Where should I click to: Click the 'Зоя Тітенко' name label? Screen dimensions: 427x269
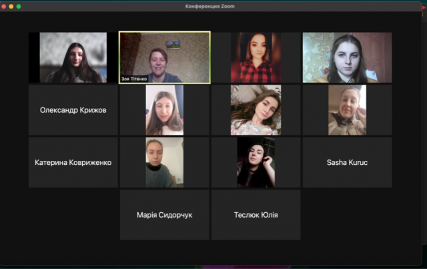click(x=134, y=79)
